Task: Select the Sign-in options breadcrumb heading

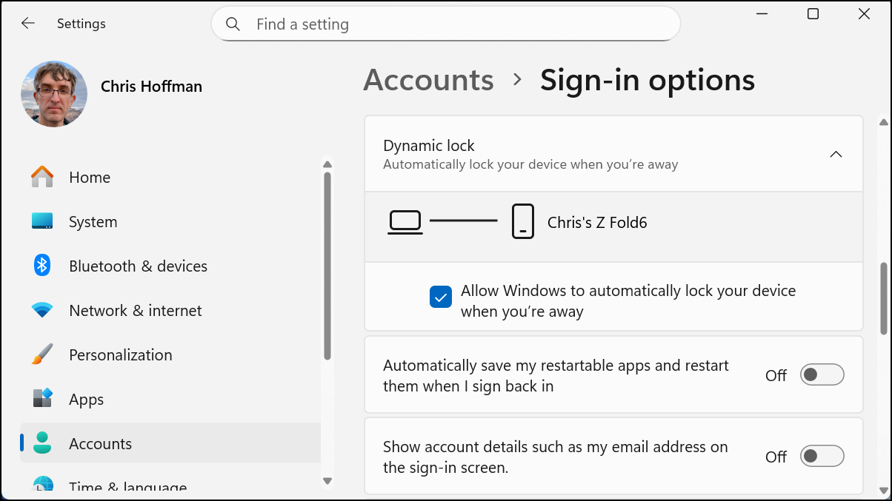Action: [647, 80]
